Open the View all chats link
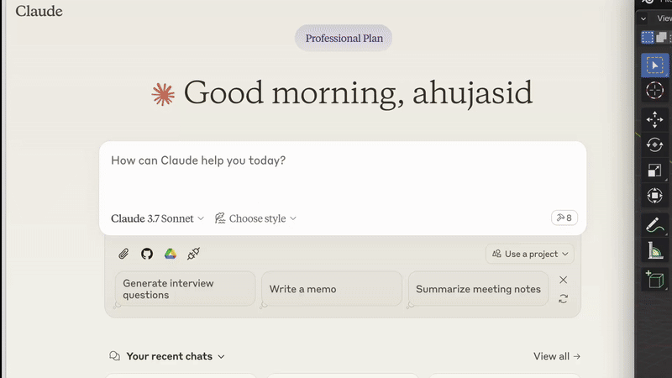This screenshot has height=378, width=672. [557, 356]
